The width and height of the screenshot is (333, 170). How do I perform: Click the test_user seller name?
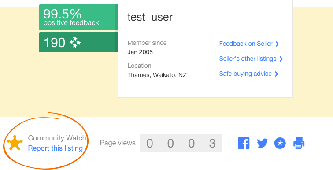(150, 17)
